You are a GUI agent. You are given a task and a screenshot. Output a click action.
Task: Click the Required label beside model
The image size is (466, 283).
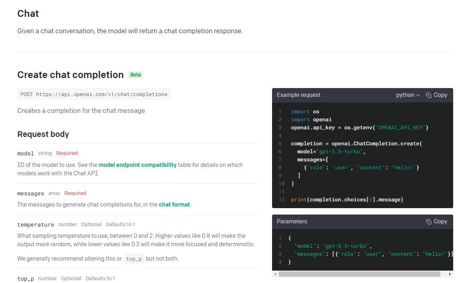click(x=67, y=153)
